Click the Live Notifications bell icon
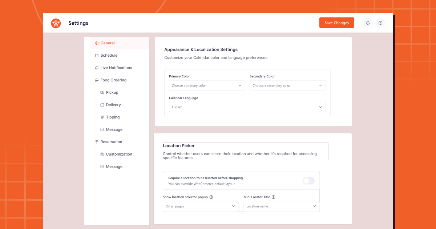Viewport: 436px width, 229px height. pos(97,68)
